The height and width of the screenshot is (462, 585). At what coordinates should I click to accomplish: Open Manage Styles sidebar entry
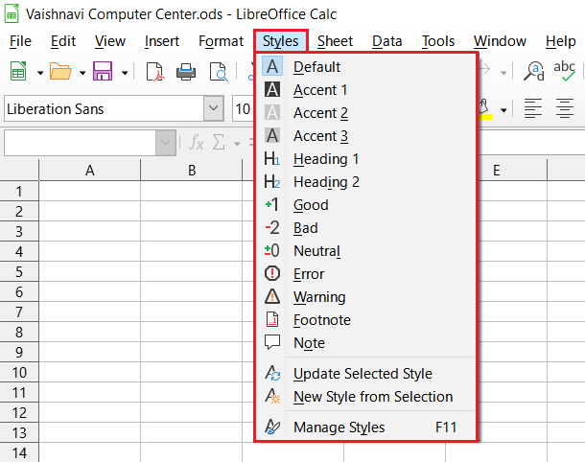pyautogui.click(x=365, y=427)
